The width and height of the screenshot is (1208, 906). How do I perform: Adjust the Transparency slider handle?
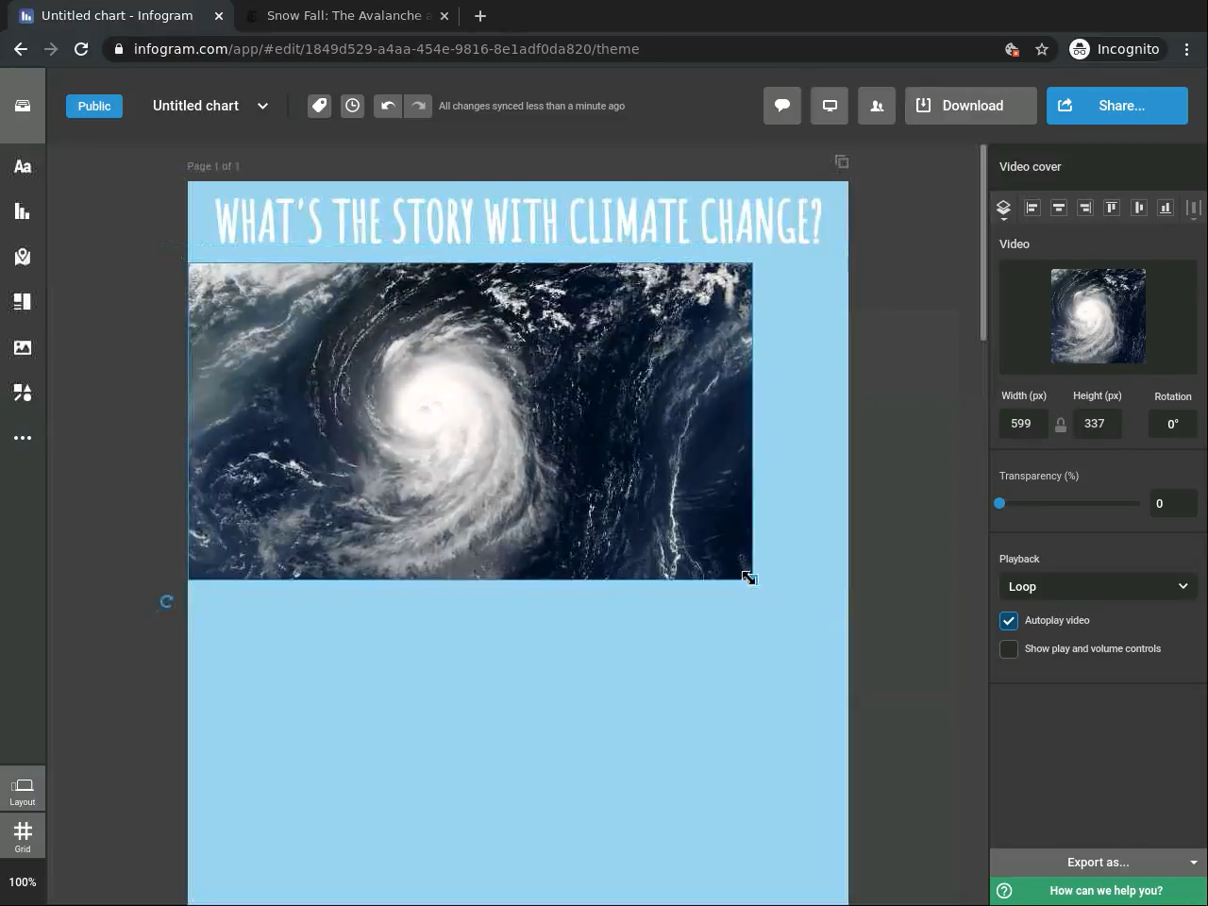click(x=999, y=503)
